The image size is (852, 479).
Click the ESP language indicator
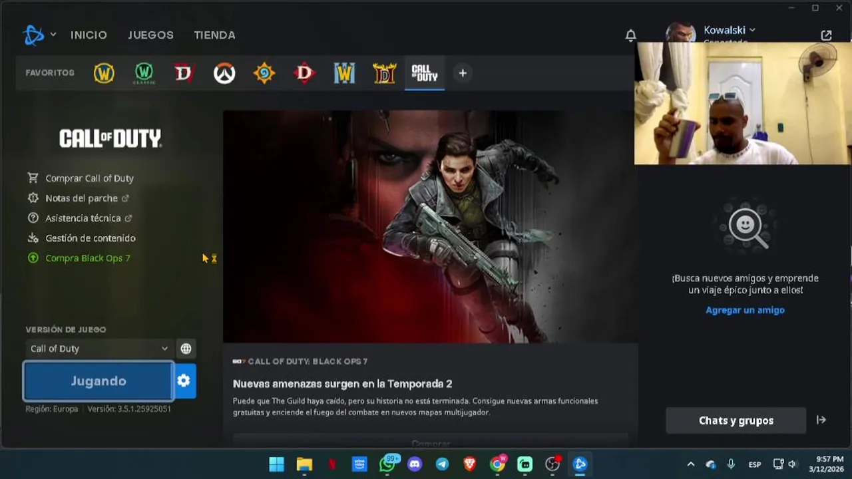pos(755,464)
